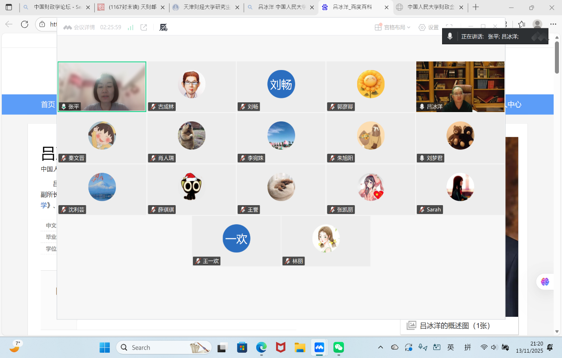Open Tencent Meeting from the taskbar
Screen dimensions: 562x358
[x=319, y=347]
